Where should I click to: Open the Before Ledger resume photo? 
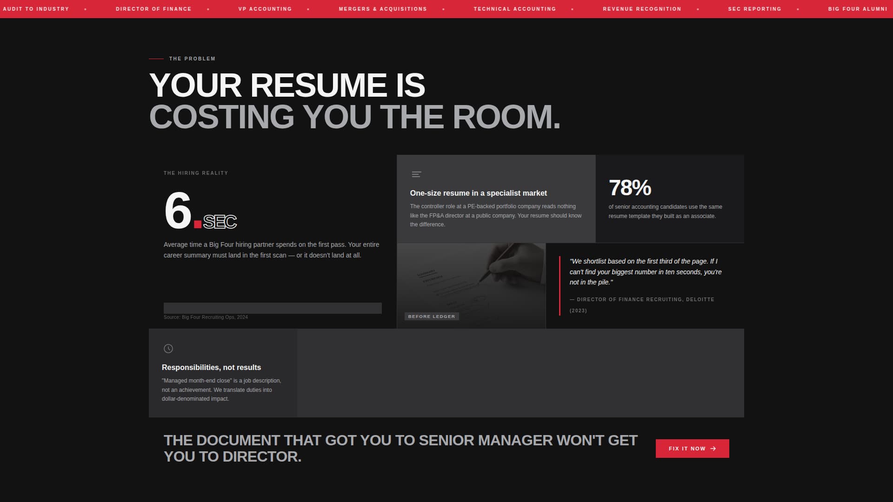click(x=471, y=286)
